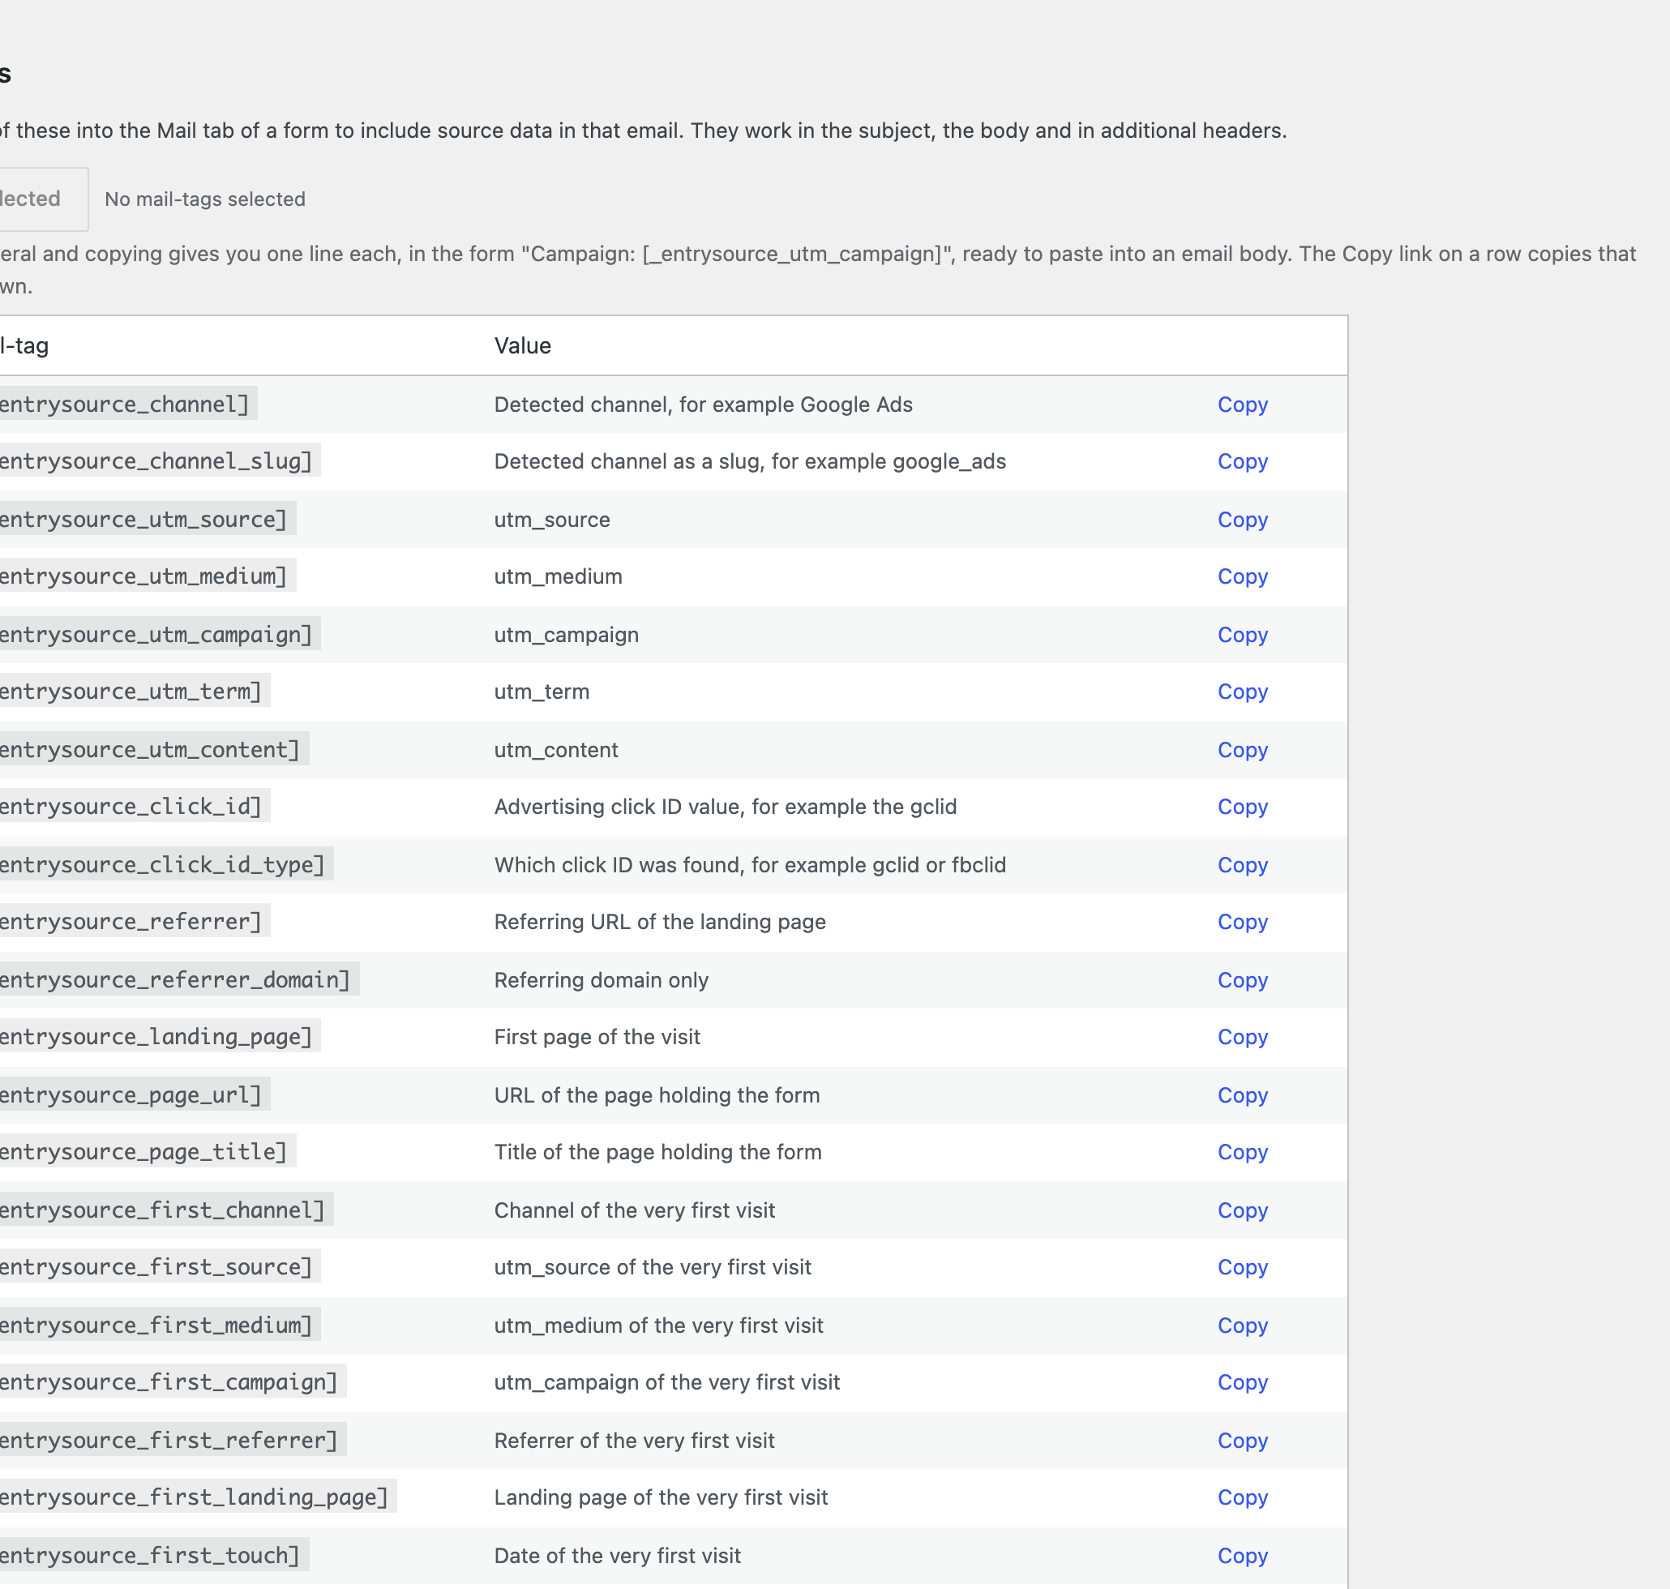
Task: Select the entrysource_referrer_domain] code tag
Action: click(178, 980)
